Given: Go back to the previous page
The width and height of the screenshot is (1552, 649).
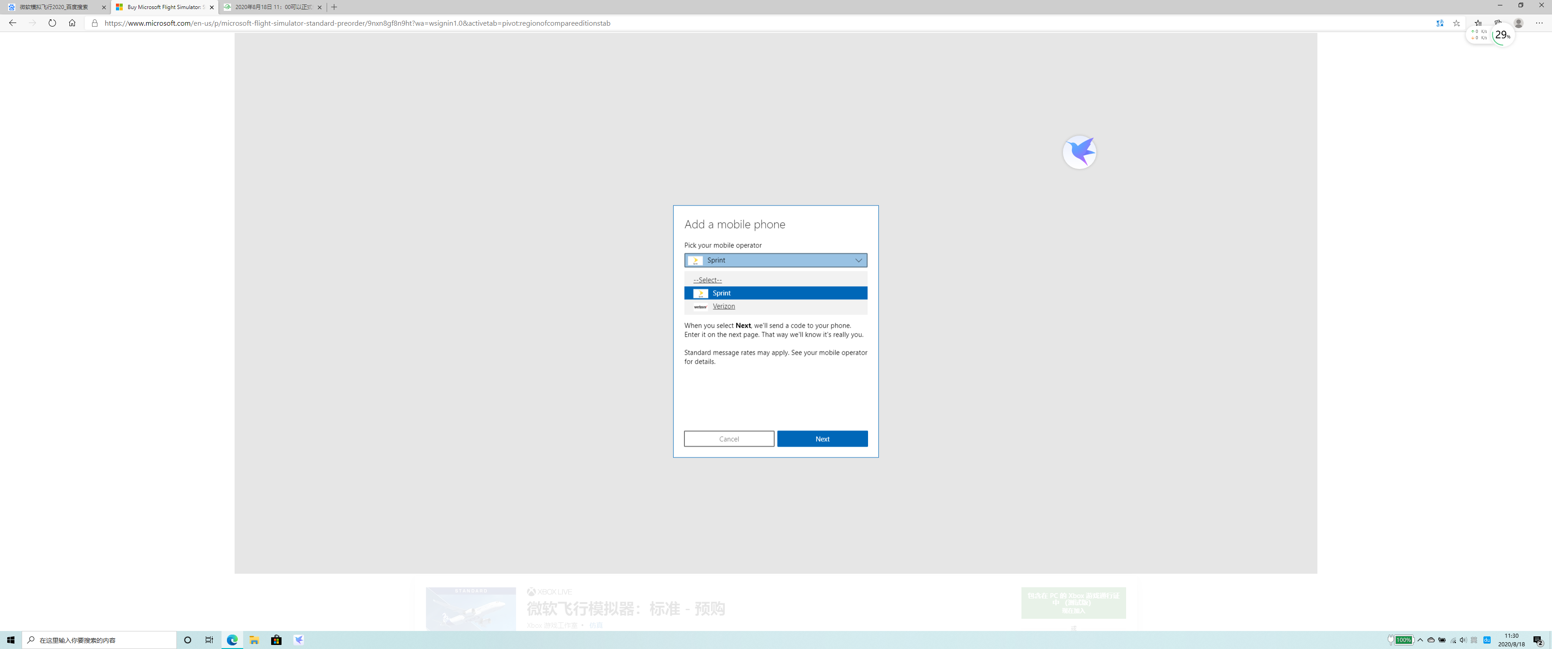Looking at the screenshot, I should coord(13,23).
